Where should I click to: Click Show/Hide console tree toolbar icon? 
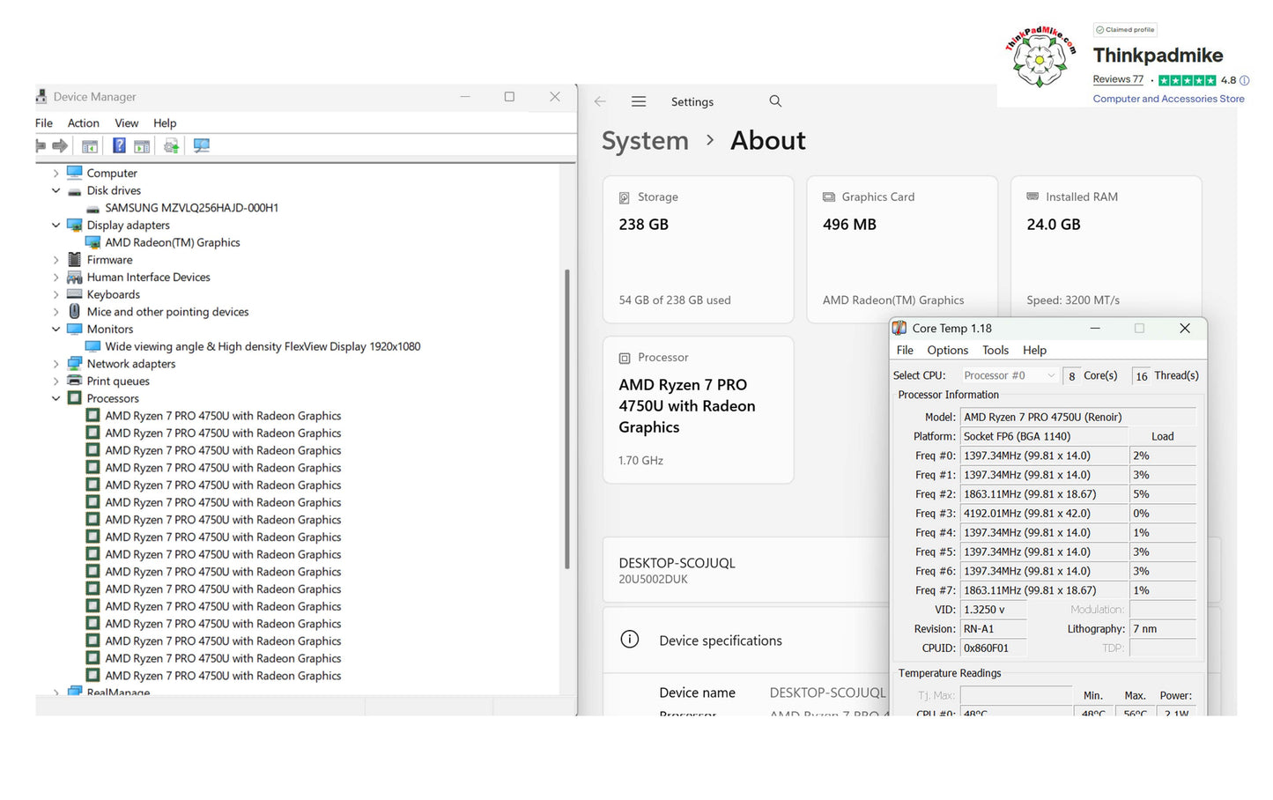click(x=89, y=146)
